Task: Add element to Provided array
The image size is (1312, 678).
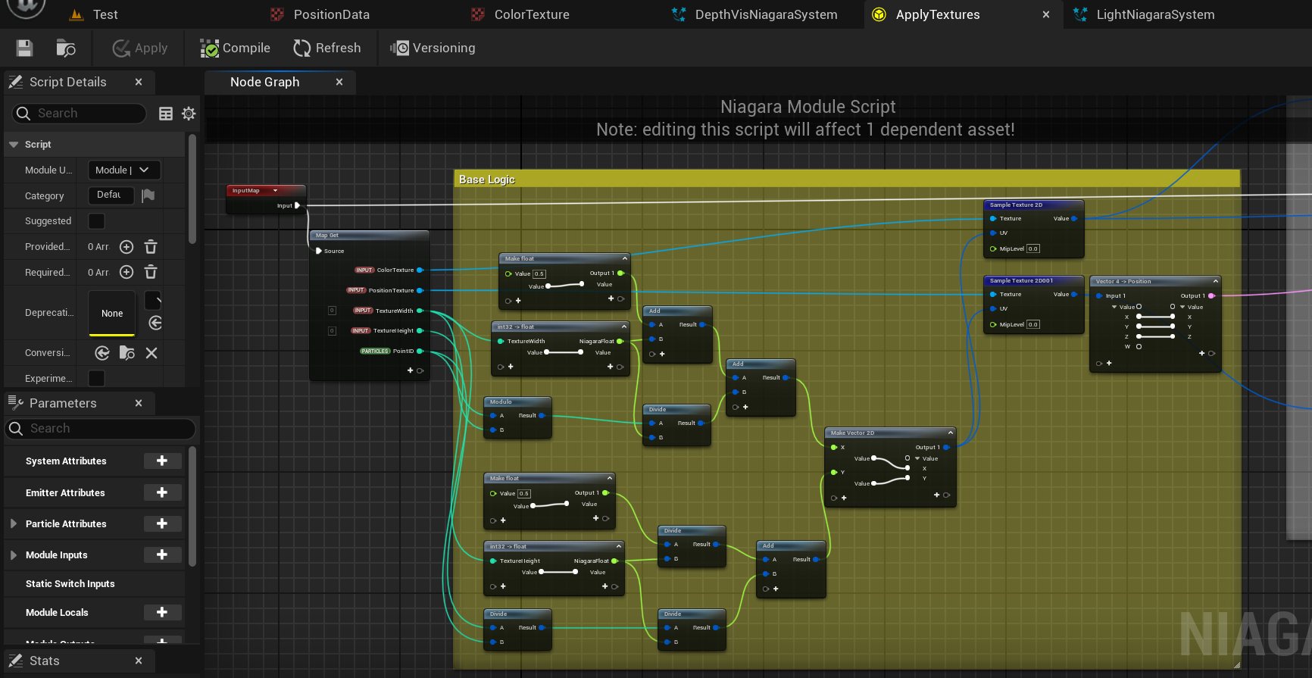Action: pyautogui.click(x=127, y=247)
